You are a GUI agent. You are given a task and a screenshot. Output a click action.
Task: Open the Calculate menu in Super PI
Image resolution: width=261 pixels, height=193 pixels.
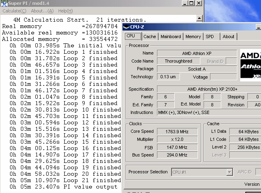pyautogui.click(x=14, y=11)
